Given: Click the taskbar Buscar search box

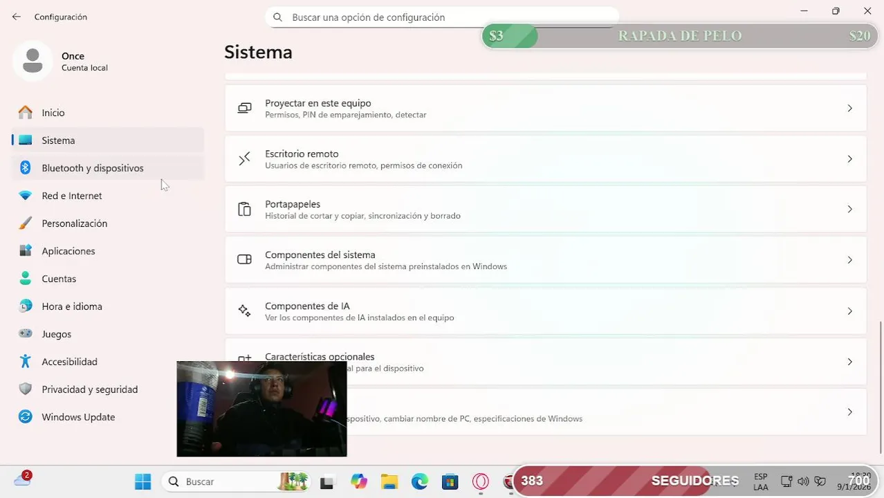Looking at the screenshot, I should (235, 481).
